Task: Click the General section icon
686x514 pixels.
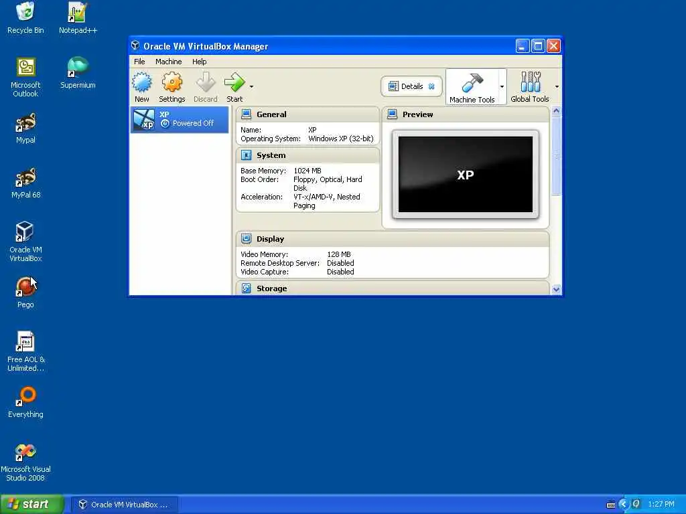Action: click(247, 114)
